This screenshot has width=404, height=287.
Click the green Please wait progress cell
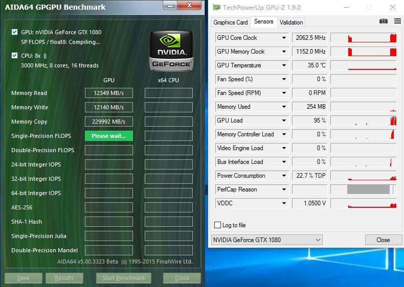click(109, 136)
